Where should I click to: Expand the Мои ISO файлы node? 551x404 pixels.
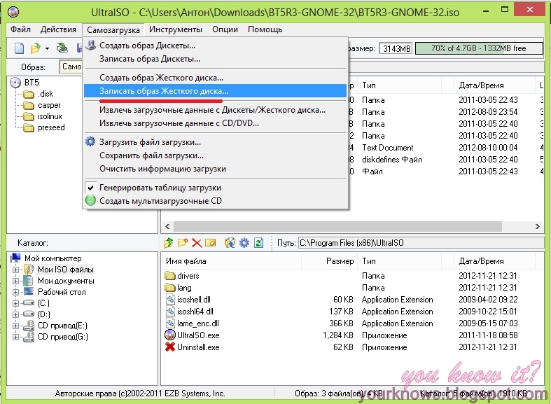[x=15, y=270]
